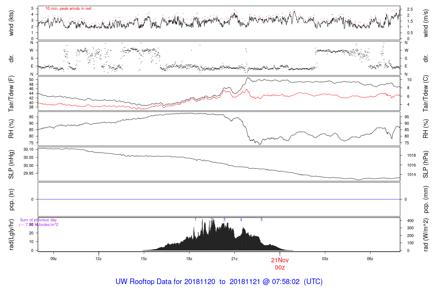Click the 'SLP (inHg)' axis title
This screenshot has width=438, height=299.
click(x=11, y=164)
